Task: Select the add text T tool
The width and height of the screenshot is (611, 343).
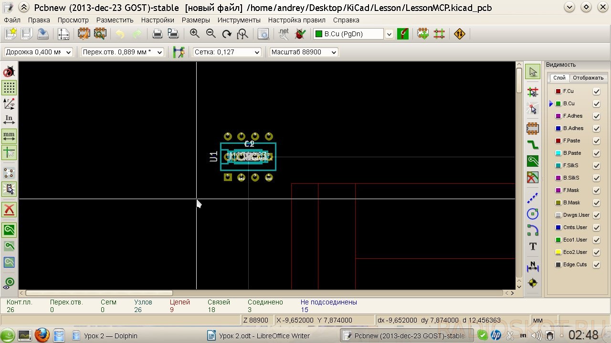Action: click(x=533, y=246)
